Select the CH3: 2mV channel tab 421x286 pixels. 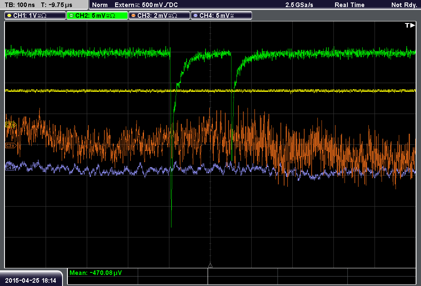[x=159, y=16]
